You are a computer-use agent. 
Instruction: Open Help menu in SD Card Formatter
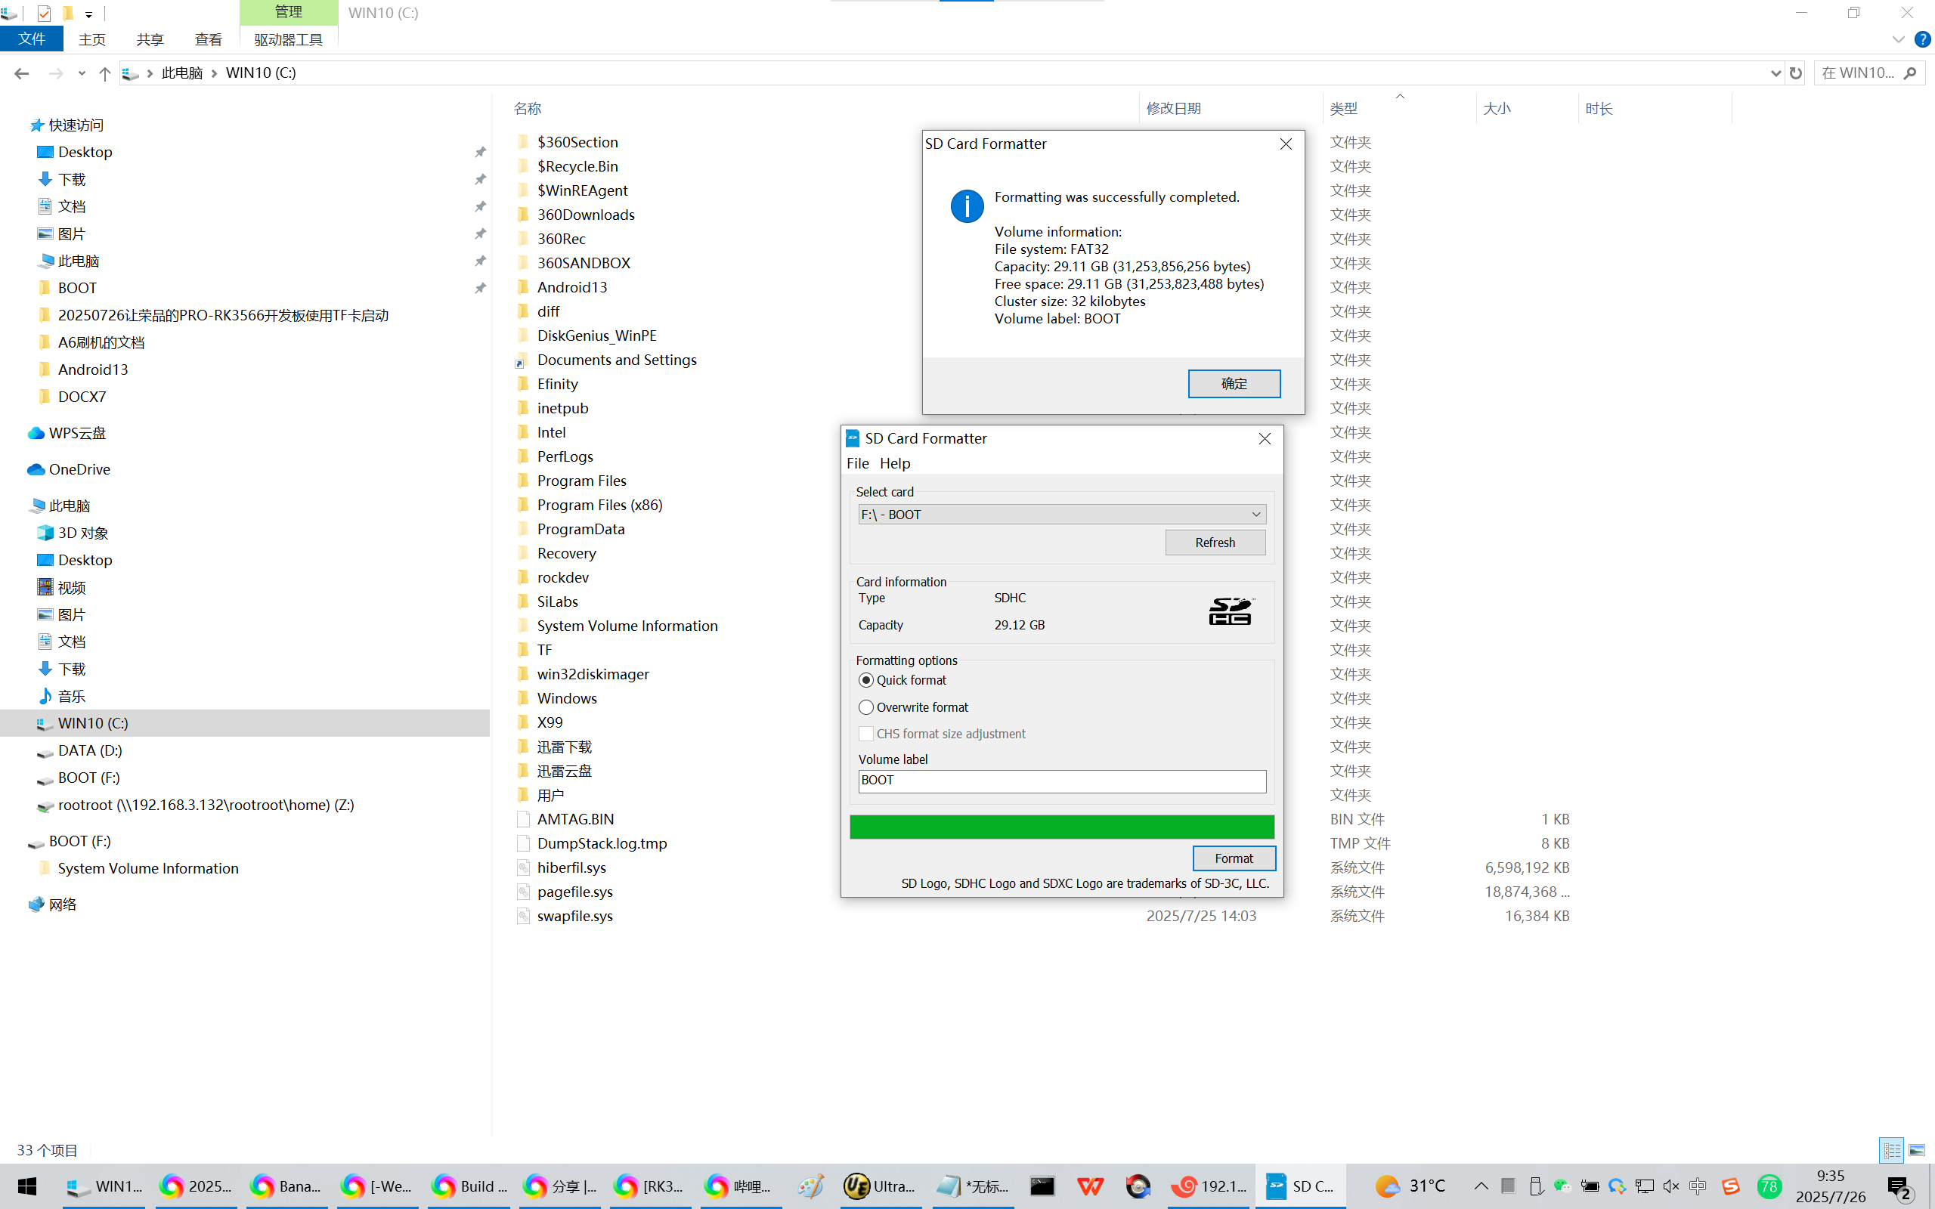click(x=895, y=463)
